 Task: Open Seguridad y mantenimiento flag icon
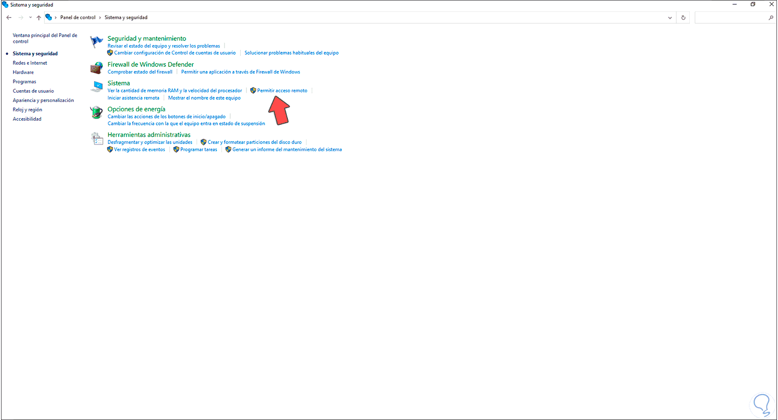(x=96, y=43)
